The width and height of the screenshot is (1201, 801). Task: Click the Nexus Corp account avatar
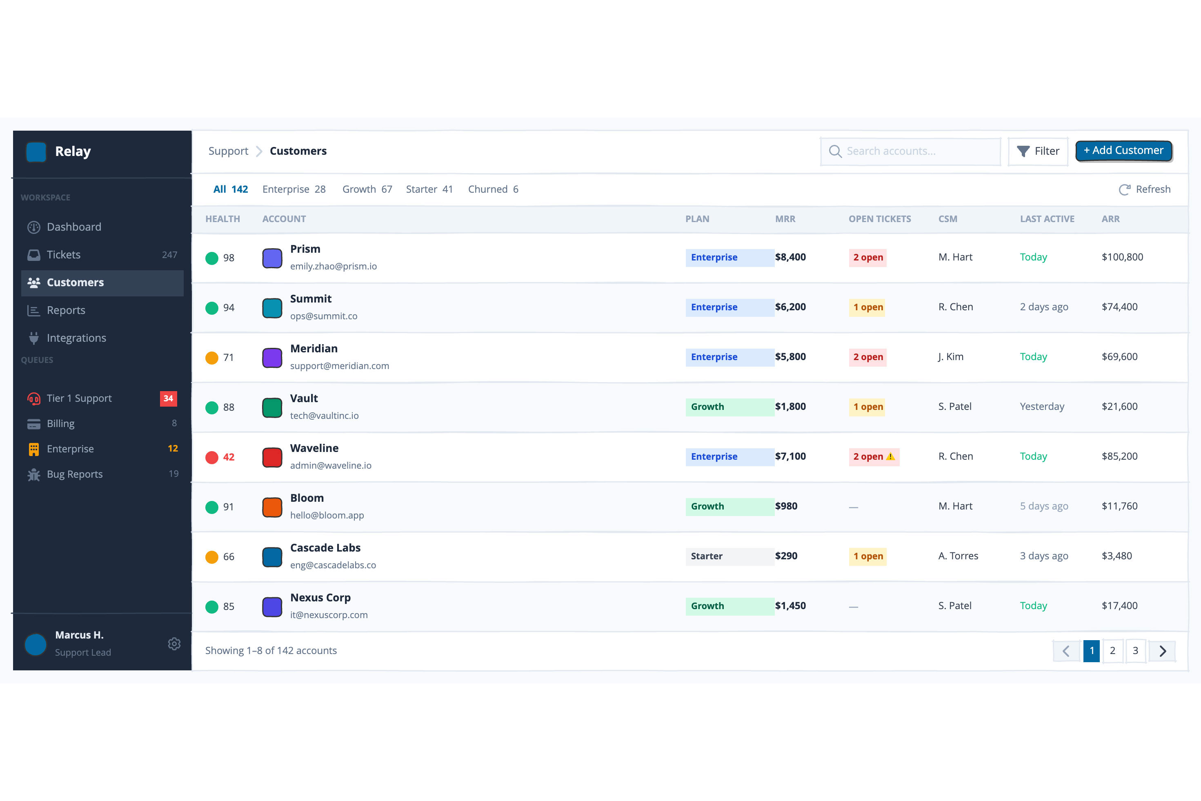tap(272, 607)
